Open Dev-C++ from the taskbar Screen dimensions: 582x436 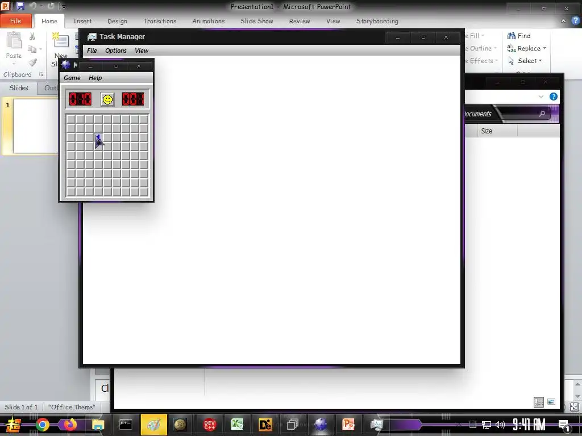pyautogui.click(x=209, y=425)
